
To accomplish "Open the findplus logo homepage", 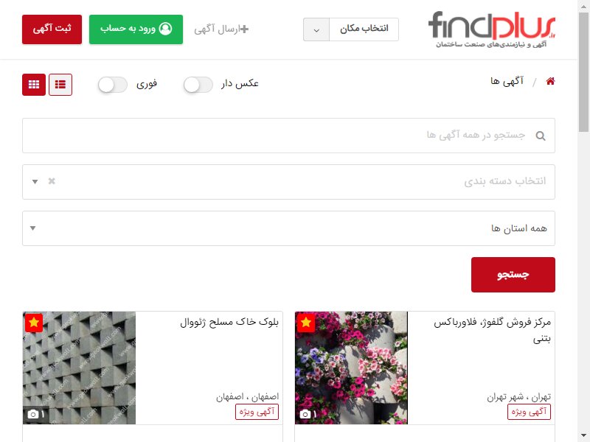I will coord(492,29).
